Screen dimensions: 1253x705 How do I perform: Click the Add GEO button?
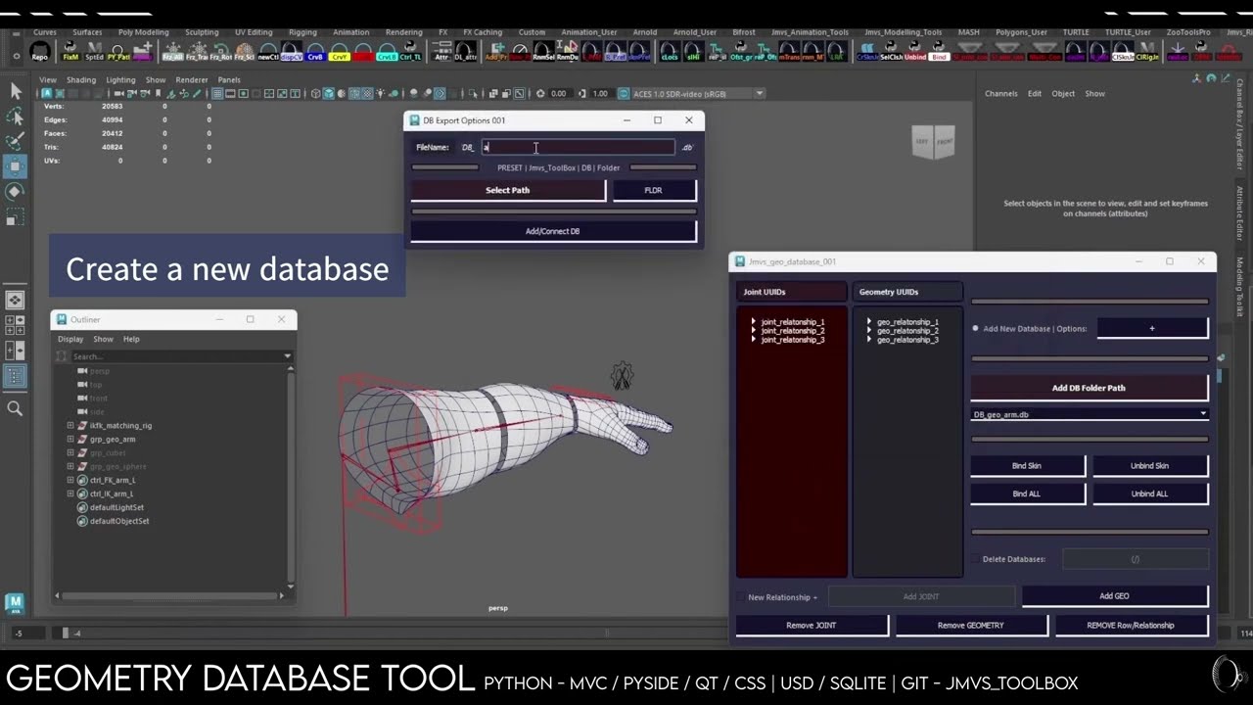point(1114,595)
